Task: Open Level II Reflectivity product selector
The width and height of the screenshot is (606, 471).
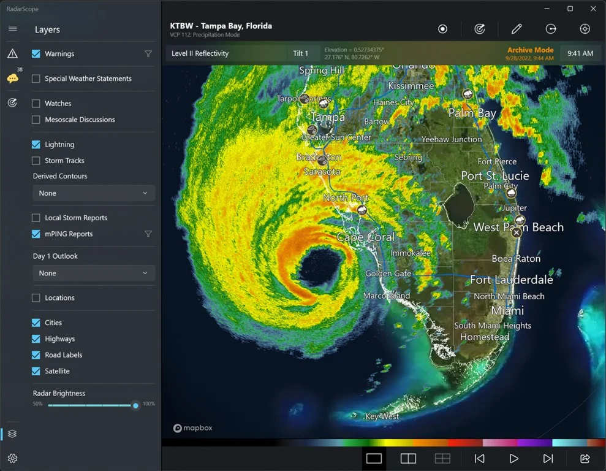Action: [x=227, y=53]
